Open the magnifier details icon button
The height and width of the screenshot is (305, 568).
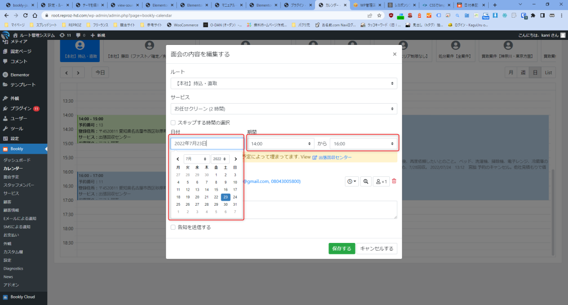tap(366, 181)
